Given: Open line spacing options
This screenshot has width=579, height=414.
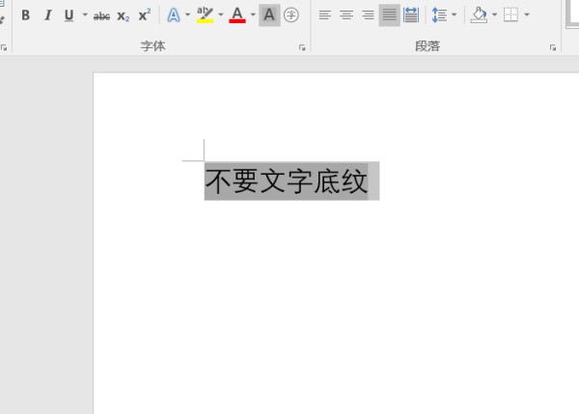Looking at the screenshot, I should coord(443,15).
